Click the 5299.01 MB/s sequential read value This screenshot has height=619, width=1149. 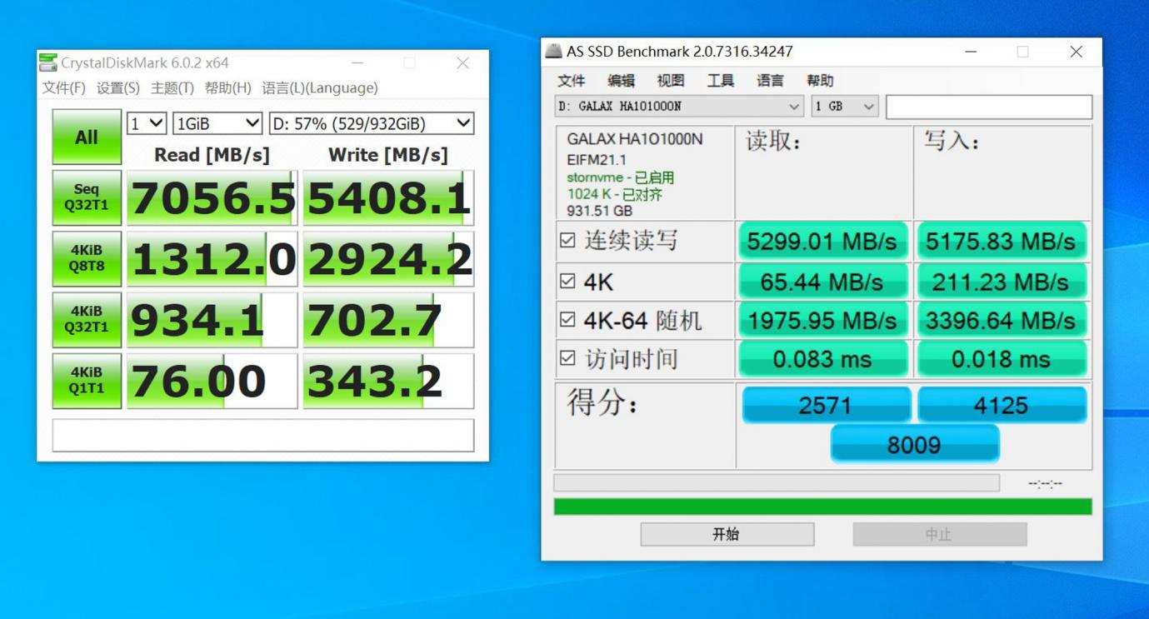point(822,242)
